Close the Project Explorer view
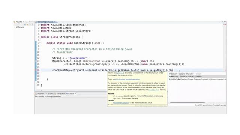 coord(24,22)
